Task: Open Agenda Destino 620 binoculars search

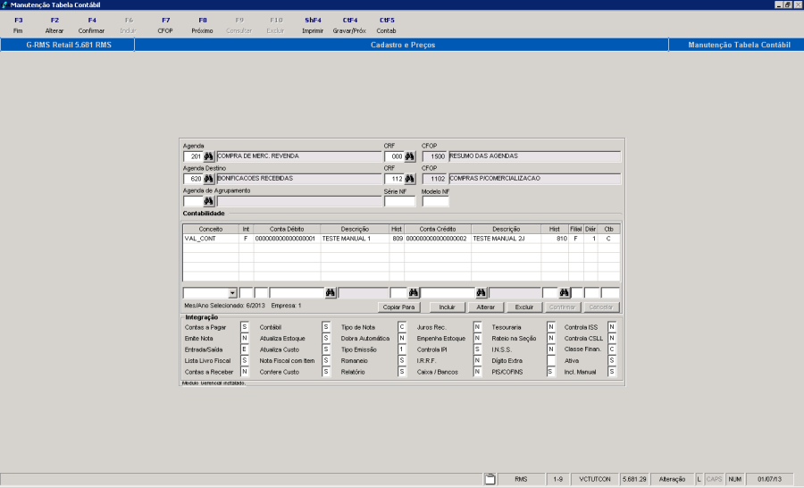Action: click(x=209, y=179)
